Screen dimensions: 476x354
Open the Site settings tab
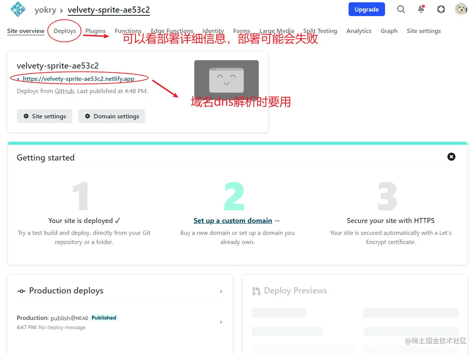424,31
